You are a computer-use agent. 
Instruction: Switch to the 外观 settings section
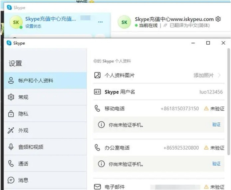pos(45,130)
